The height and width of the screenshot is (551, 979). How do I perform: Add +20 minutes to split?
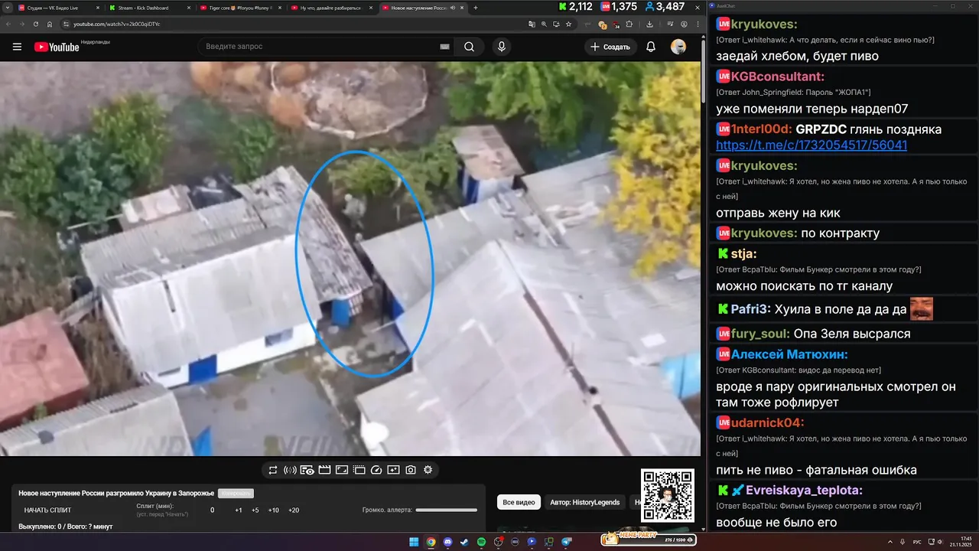pyautogui.click(x=294, y=510)
